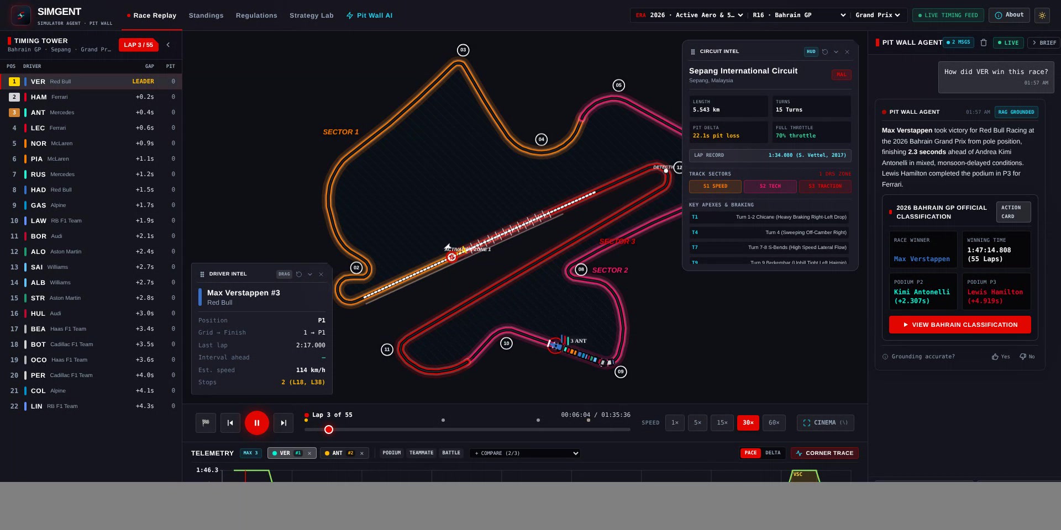Remove ANT from telemetry comparison
This screenshot has height=530, width=1061.
tap(362, 453)
